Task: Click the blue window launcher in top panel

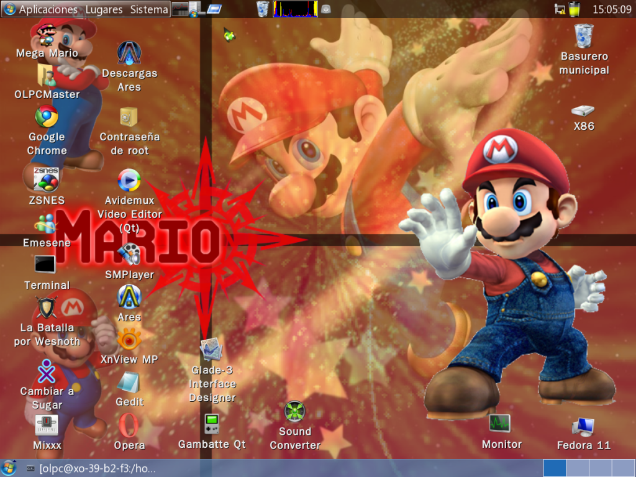Action: 214,9
